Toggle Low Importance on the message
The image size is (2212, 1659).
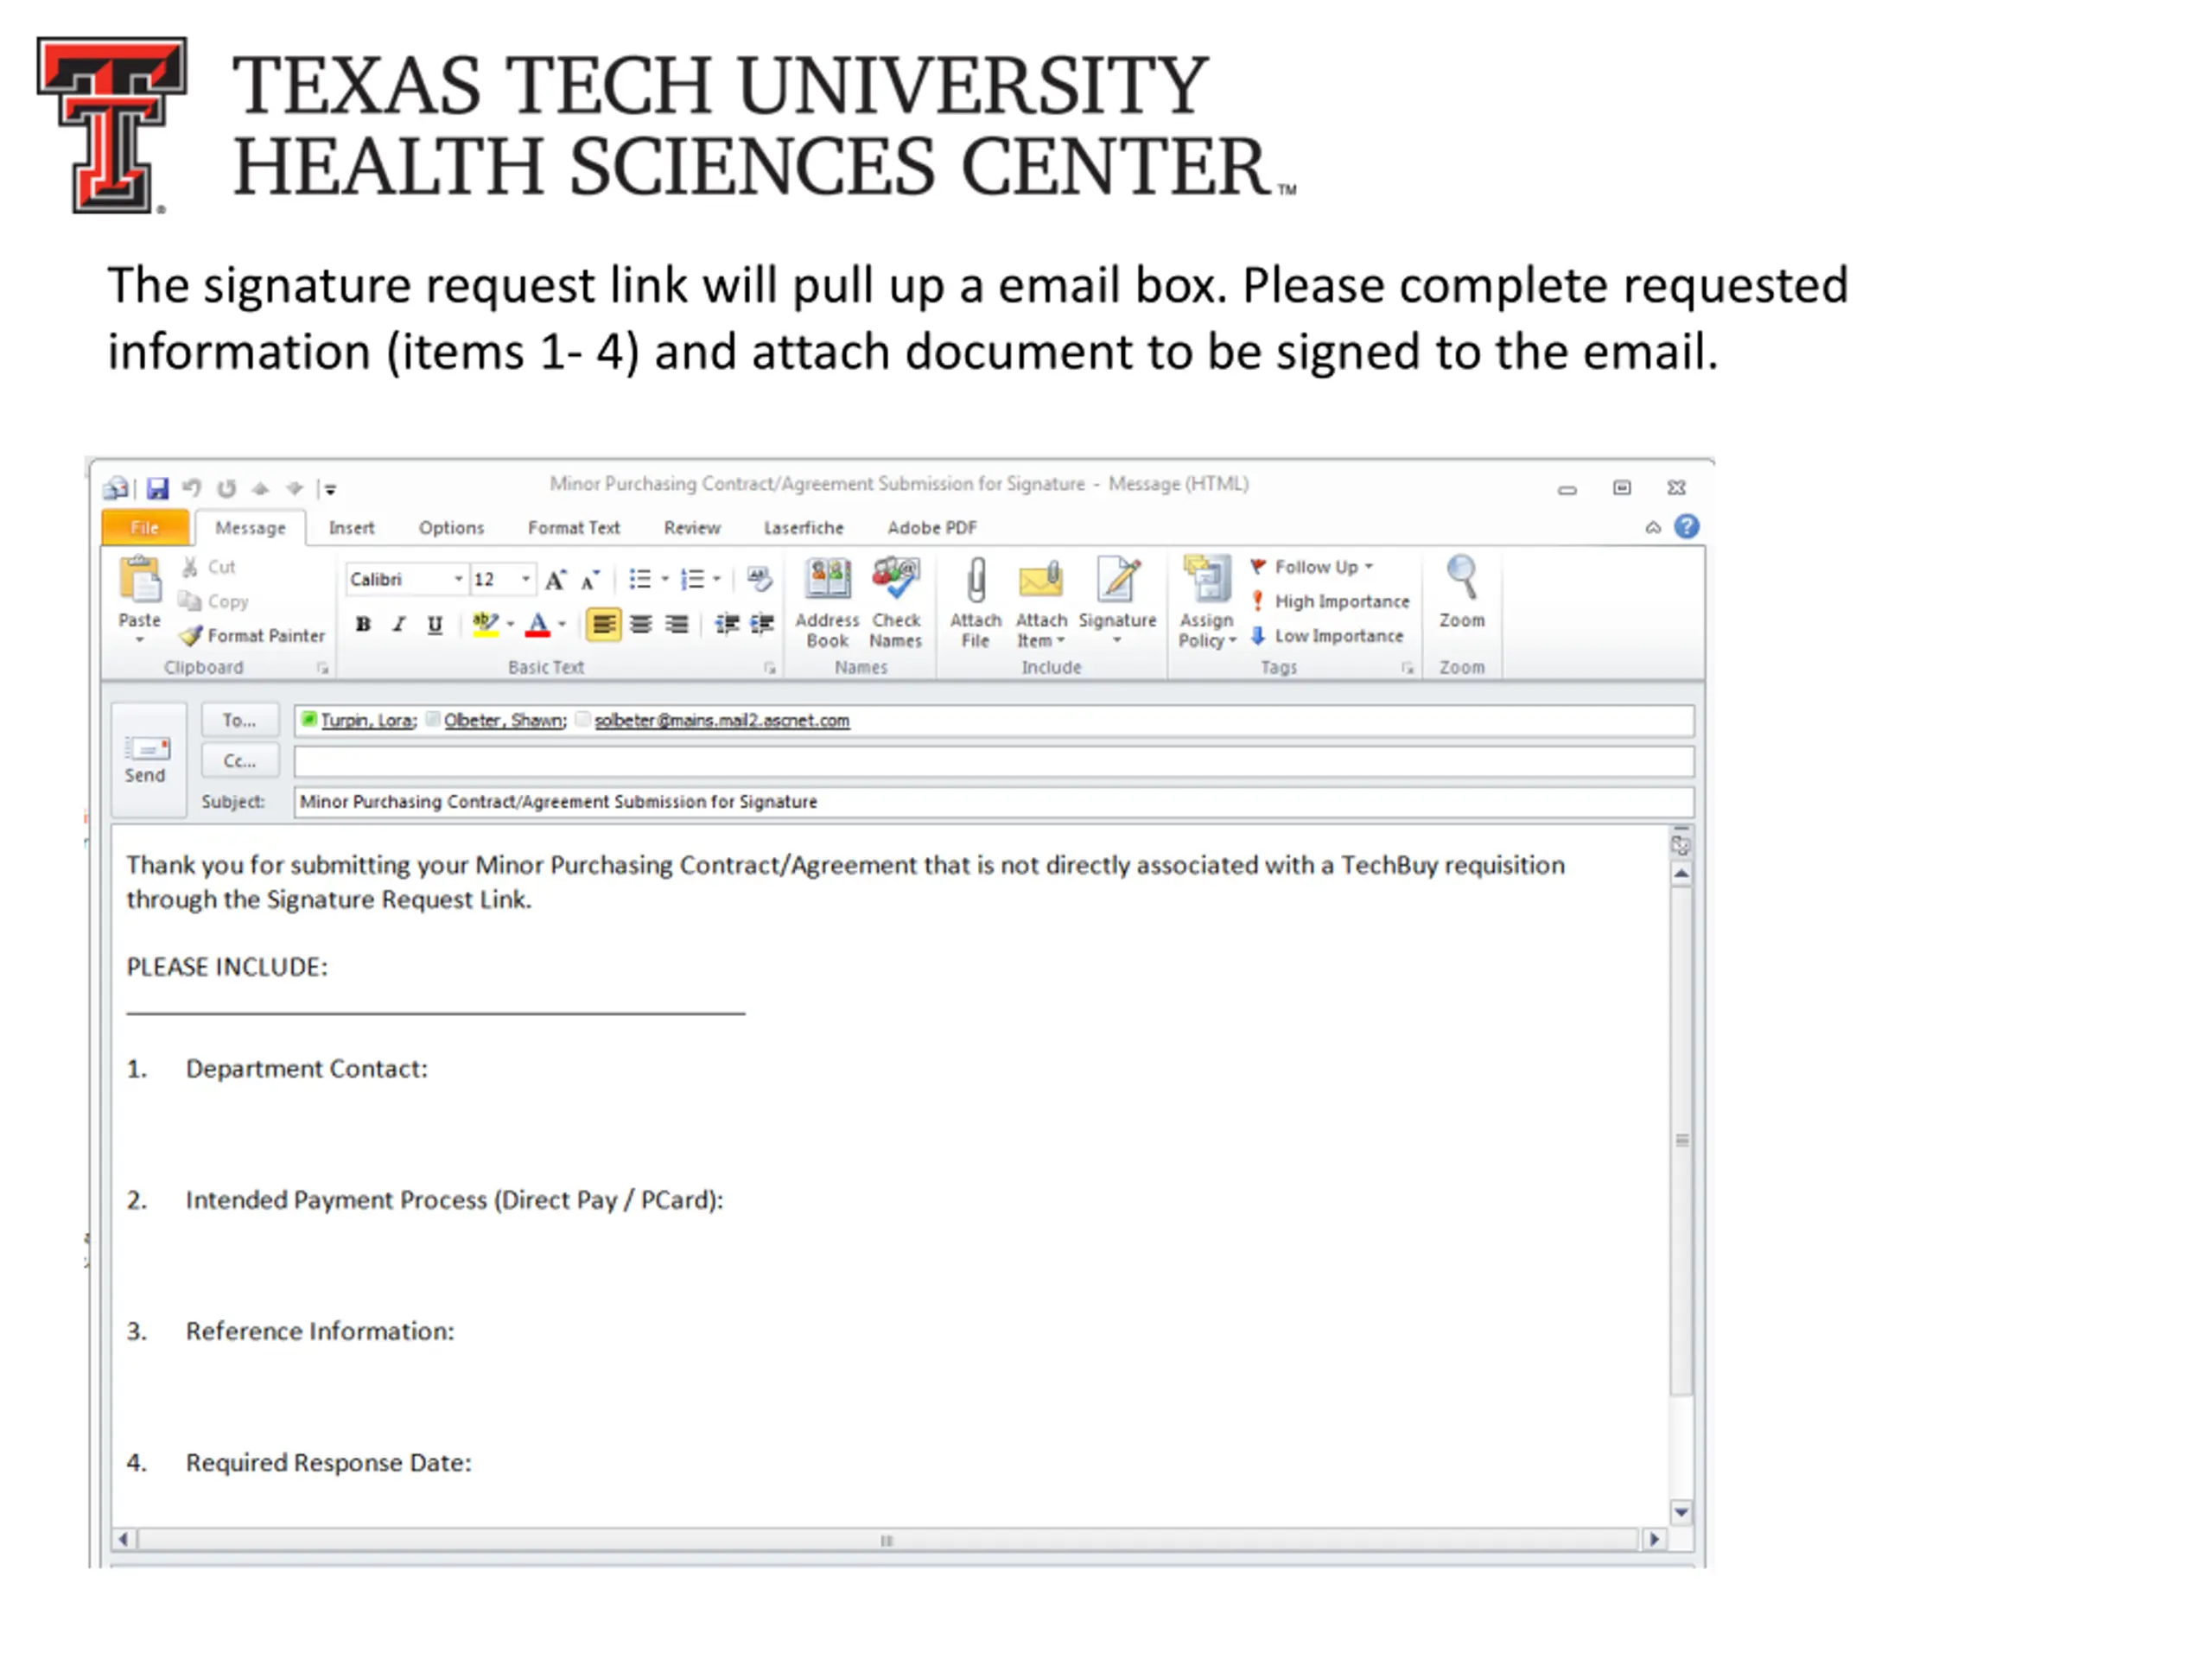1327,635
